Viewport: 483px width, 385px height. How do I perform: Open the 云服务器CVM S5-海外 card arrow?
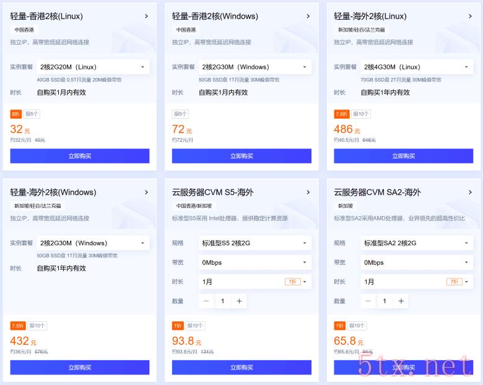click(x=308, y=192)
